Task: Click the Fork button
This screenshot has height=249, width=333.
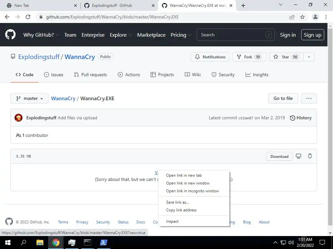Action: click(249, 57)
